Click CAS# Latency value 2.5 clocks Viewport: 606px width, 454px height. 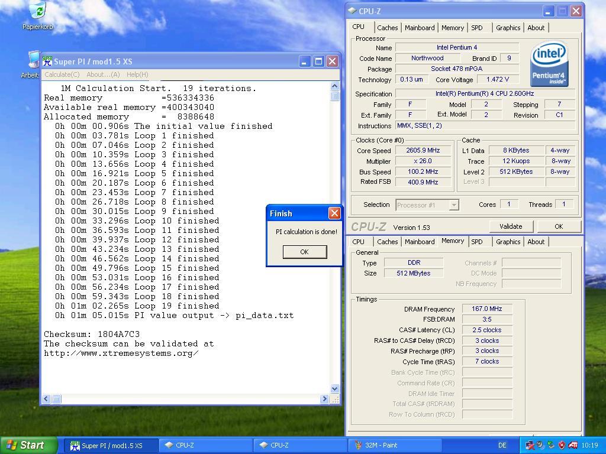point(486,330)
